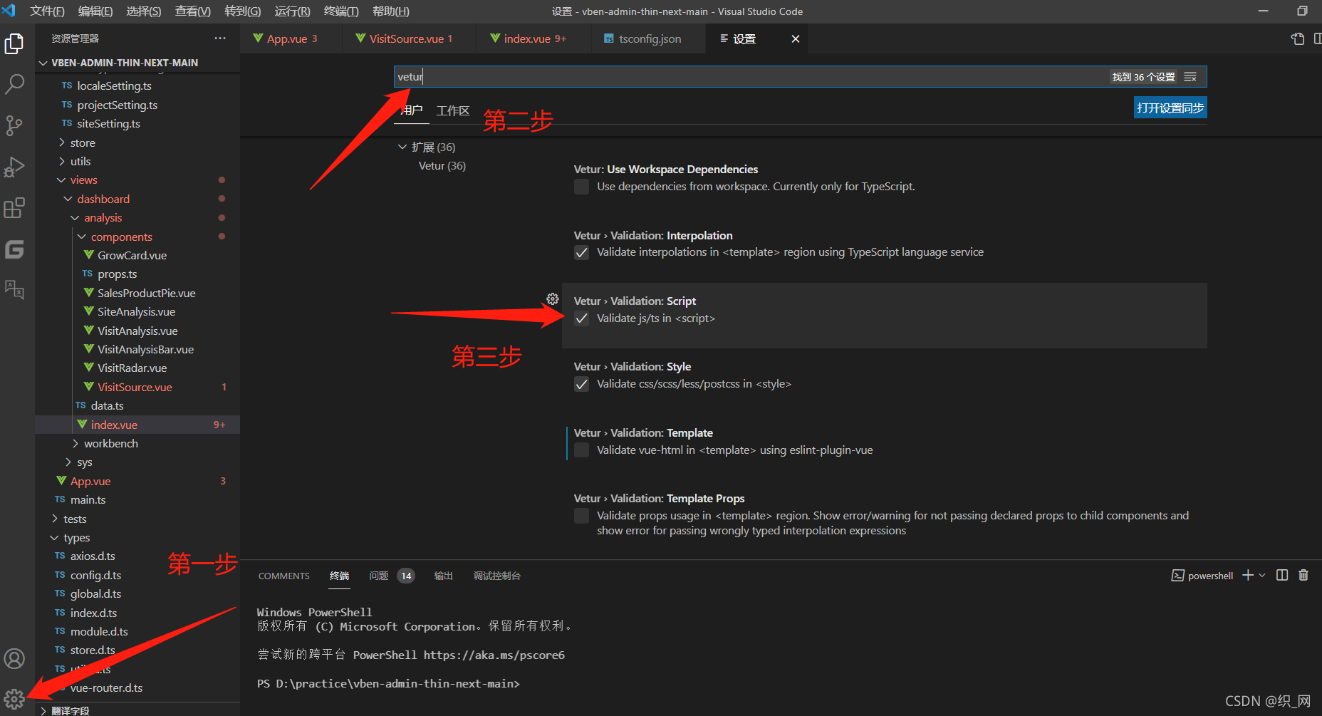Screen dimensions: 1322x716
Task: Open the terminal profile dropdown chevron
Action: point(1263,575)
